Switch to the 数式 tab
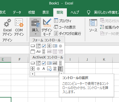Image resolution: width=119 pixels, height=102 pixels. tap(3, 12)
